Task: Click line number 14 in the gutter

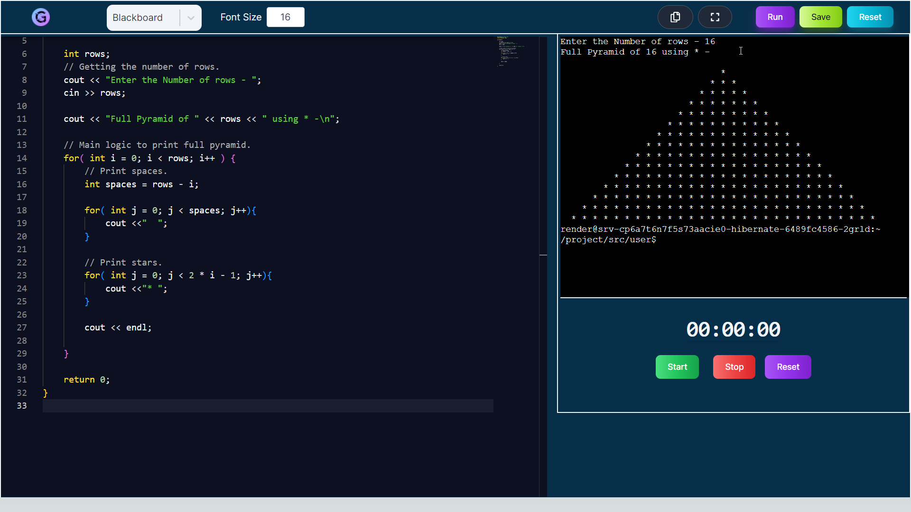Action: click(x=22, y=158)
